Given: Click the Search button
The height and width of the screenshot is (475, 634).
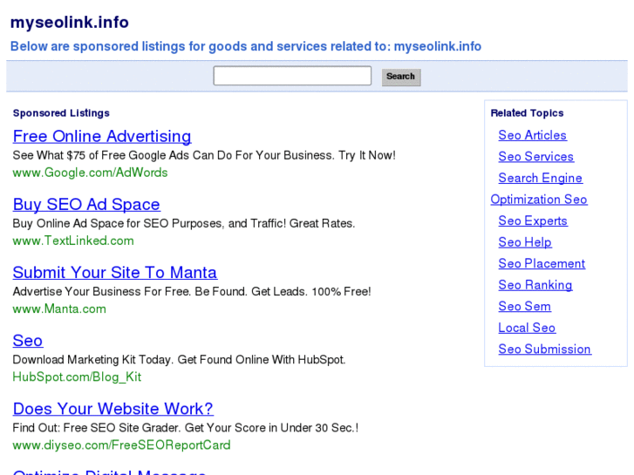Looking at the screenshot, I should (401, 77).
